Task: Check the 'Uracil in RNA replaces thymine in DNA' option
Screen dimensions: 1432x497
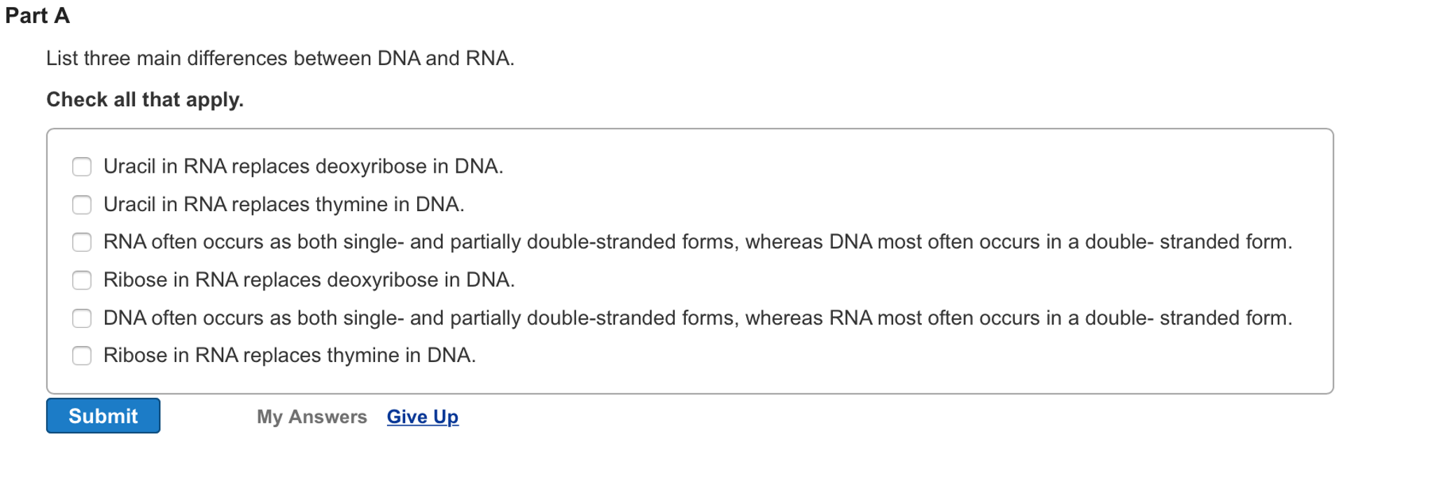Action: point(82,205)
